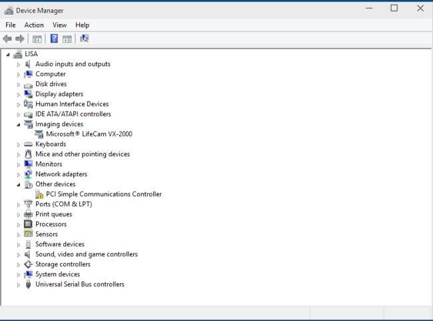Click the Imaging devices camera icon
This screenshot has width=433, height=321.
click(x=29, y=124)
